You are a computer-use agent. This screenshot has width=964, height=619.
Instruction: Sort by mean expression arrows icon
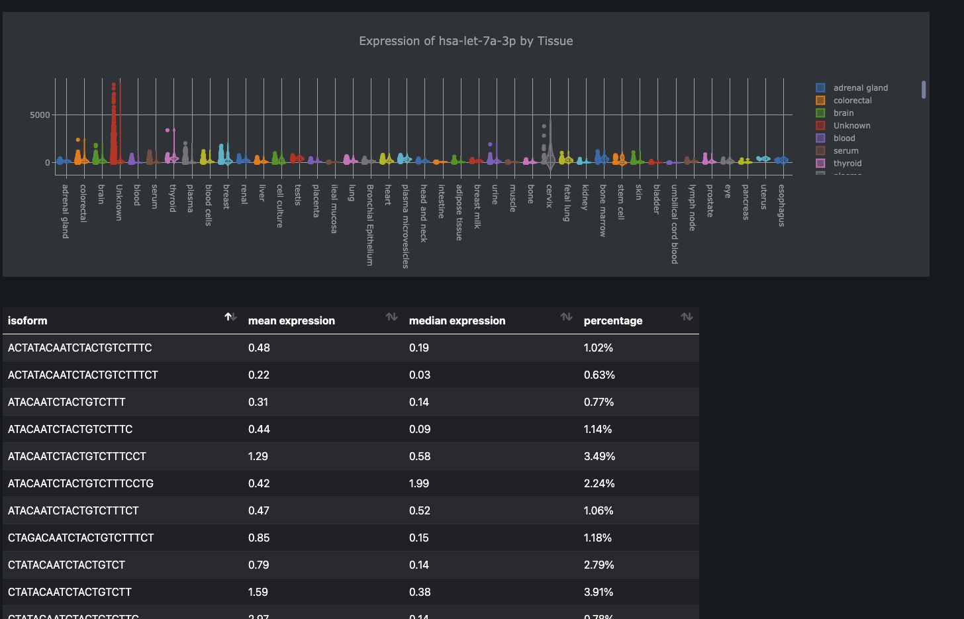click(391, 317)
